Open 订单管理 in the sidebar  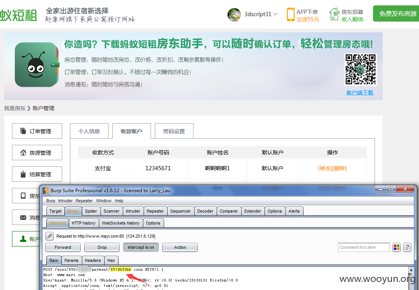pos(37,131)
